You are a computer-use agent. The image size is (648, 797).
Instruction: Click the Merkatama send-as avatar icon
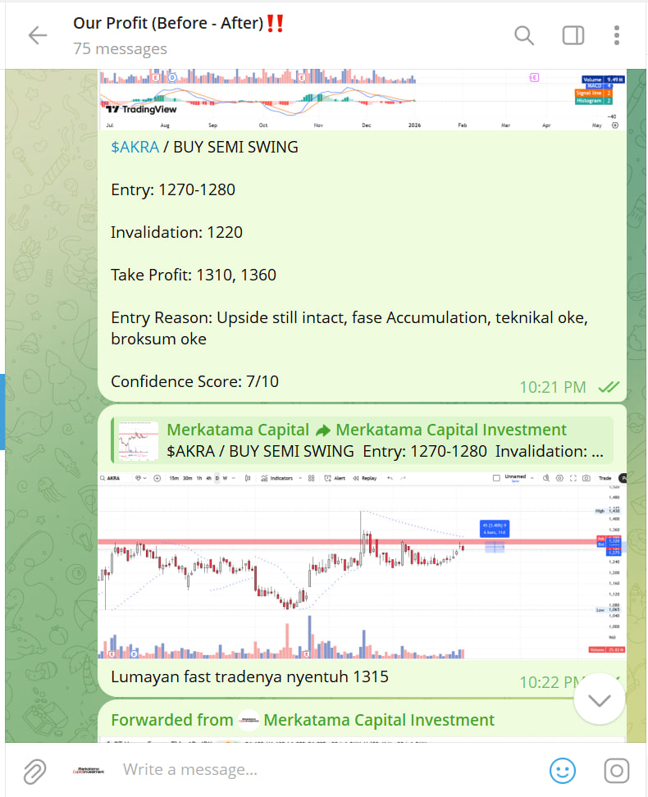point(89,770)
